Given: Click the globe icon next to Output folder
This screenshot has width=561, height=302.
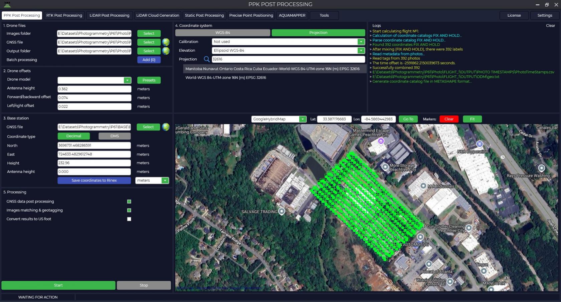Looking at the screenshot, I should point(166,51).
